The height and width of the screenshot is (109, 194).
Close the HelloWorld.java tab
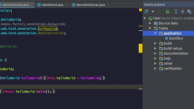pos(66,5)
